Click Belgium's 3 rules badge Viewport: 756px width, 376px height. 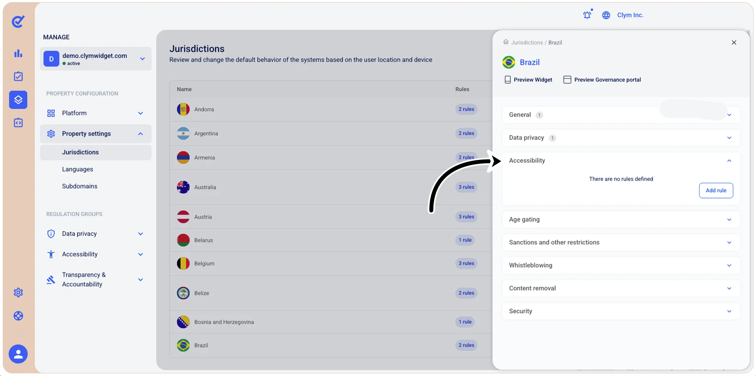pyautogui.click(x=466, y=263)
